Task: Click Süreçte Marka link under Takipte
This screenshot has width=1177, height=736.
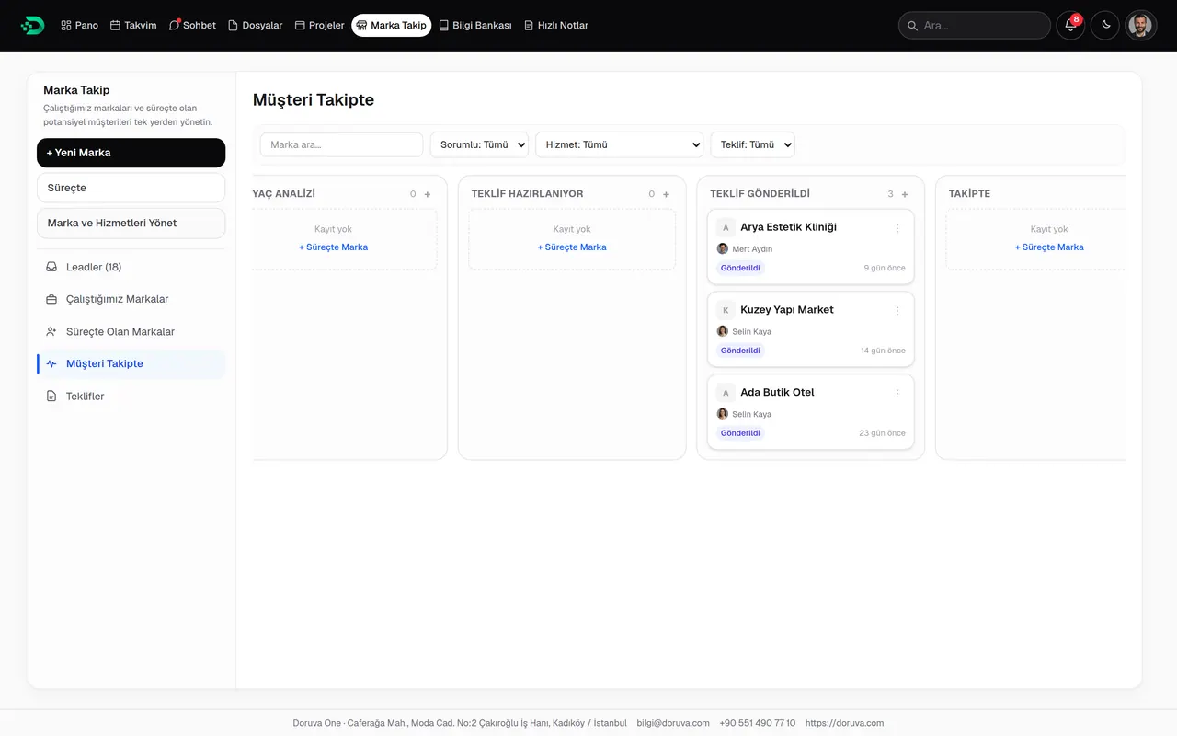Action: tap(1049, 247)
